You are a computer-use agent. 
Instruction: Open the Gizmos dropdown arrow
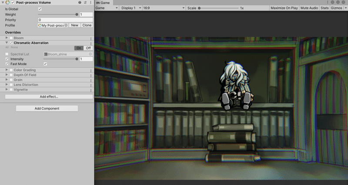[x=345, y=8]
